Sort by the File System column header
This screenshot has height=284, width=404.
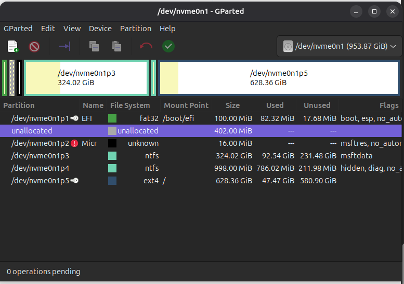pyautogui.click(x=130, y=105)
